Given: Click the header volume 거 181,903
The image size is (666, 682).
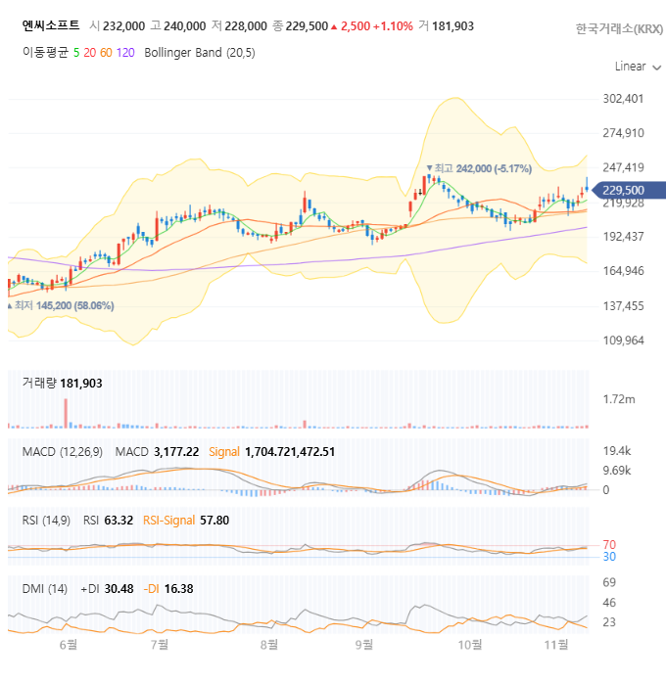Looking at the screenshot, I should 447,26.
